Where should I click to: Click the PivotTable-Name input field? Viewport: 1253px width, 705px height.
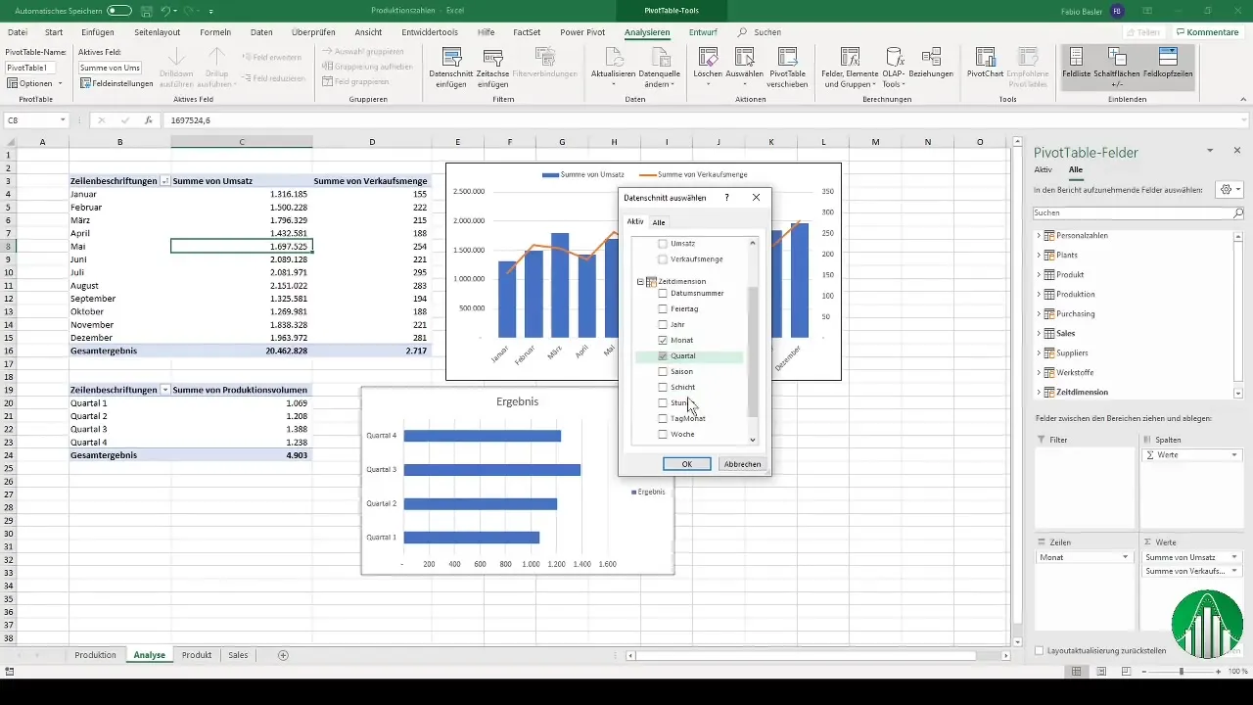(30, 68)
